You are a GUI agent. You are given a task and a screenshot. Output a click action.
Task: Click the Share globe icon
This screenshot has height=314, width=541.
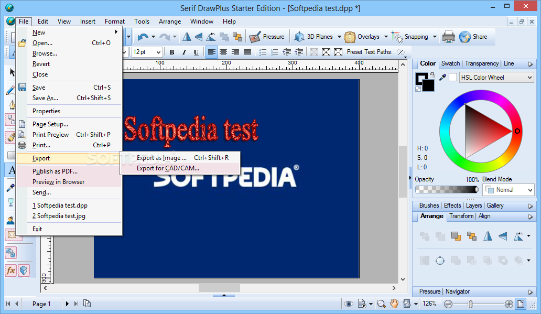(465, 37)
